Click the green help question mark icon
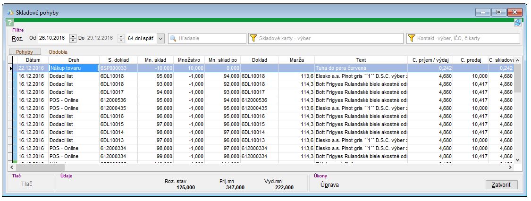This screenshot has height=201, width=531. click(x=9, y=23)
